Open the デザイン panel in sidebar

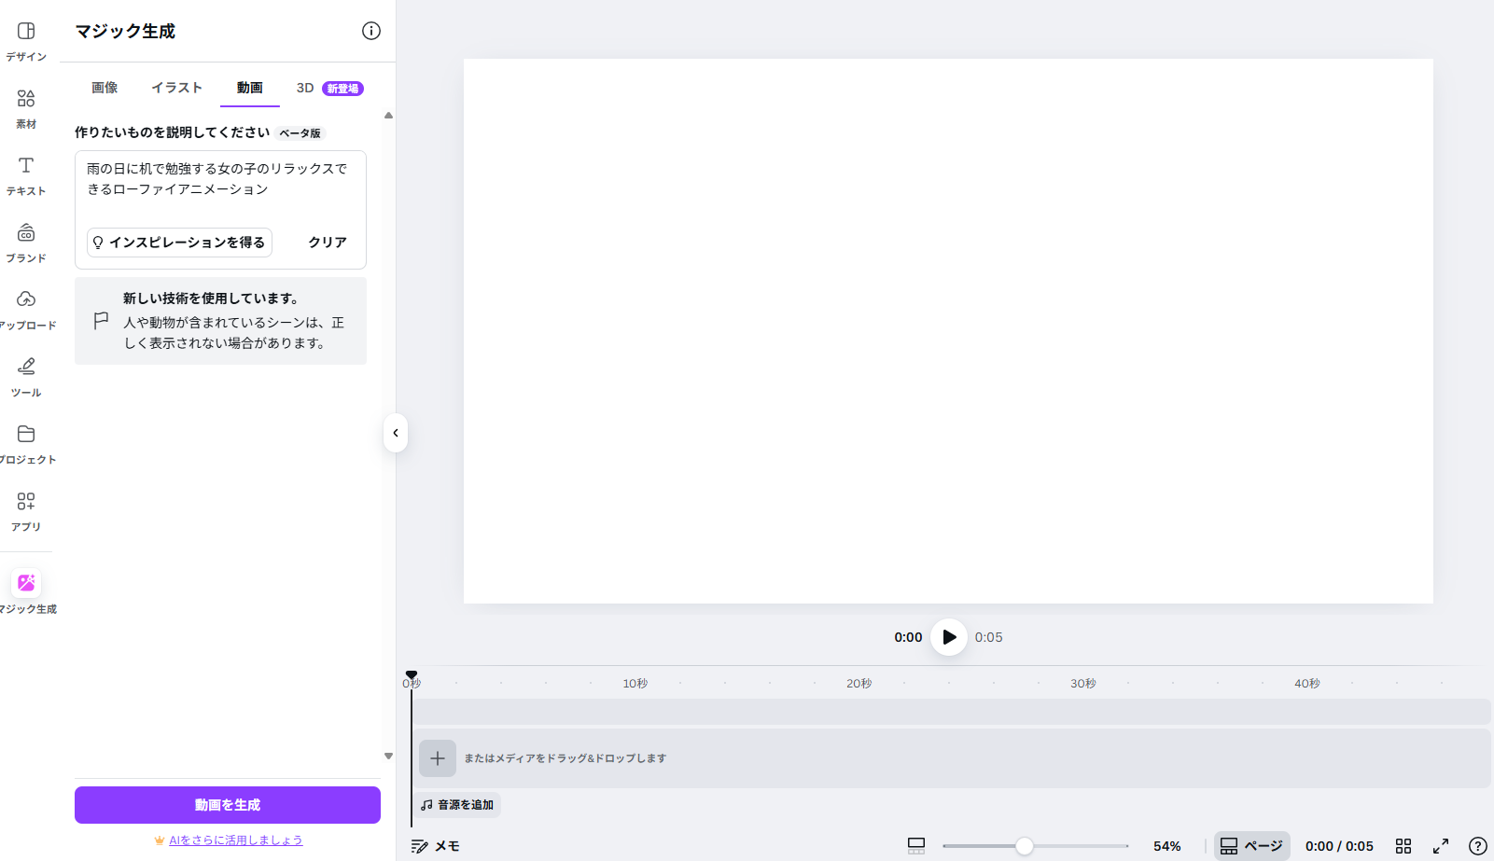click(x=26, y=41)
